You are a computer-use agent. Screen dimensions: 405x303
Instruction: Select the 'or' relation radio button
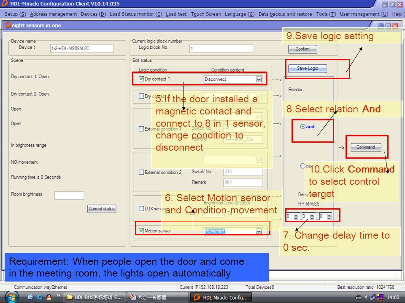tap(302, 166)
